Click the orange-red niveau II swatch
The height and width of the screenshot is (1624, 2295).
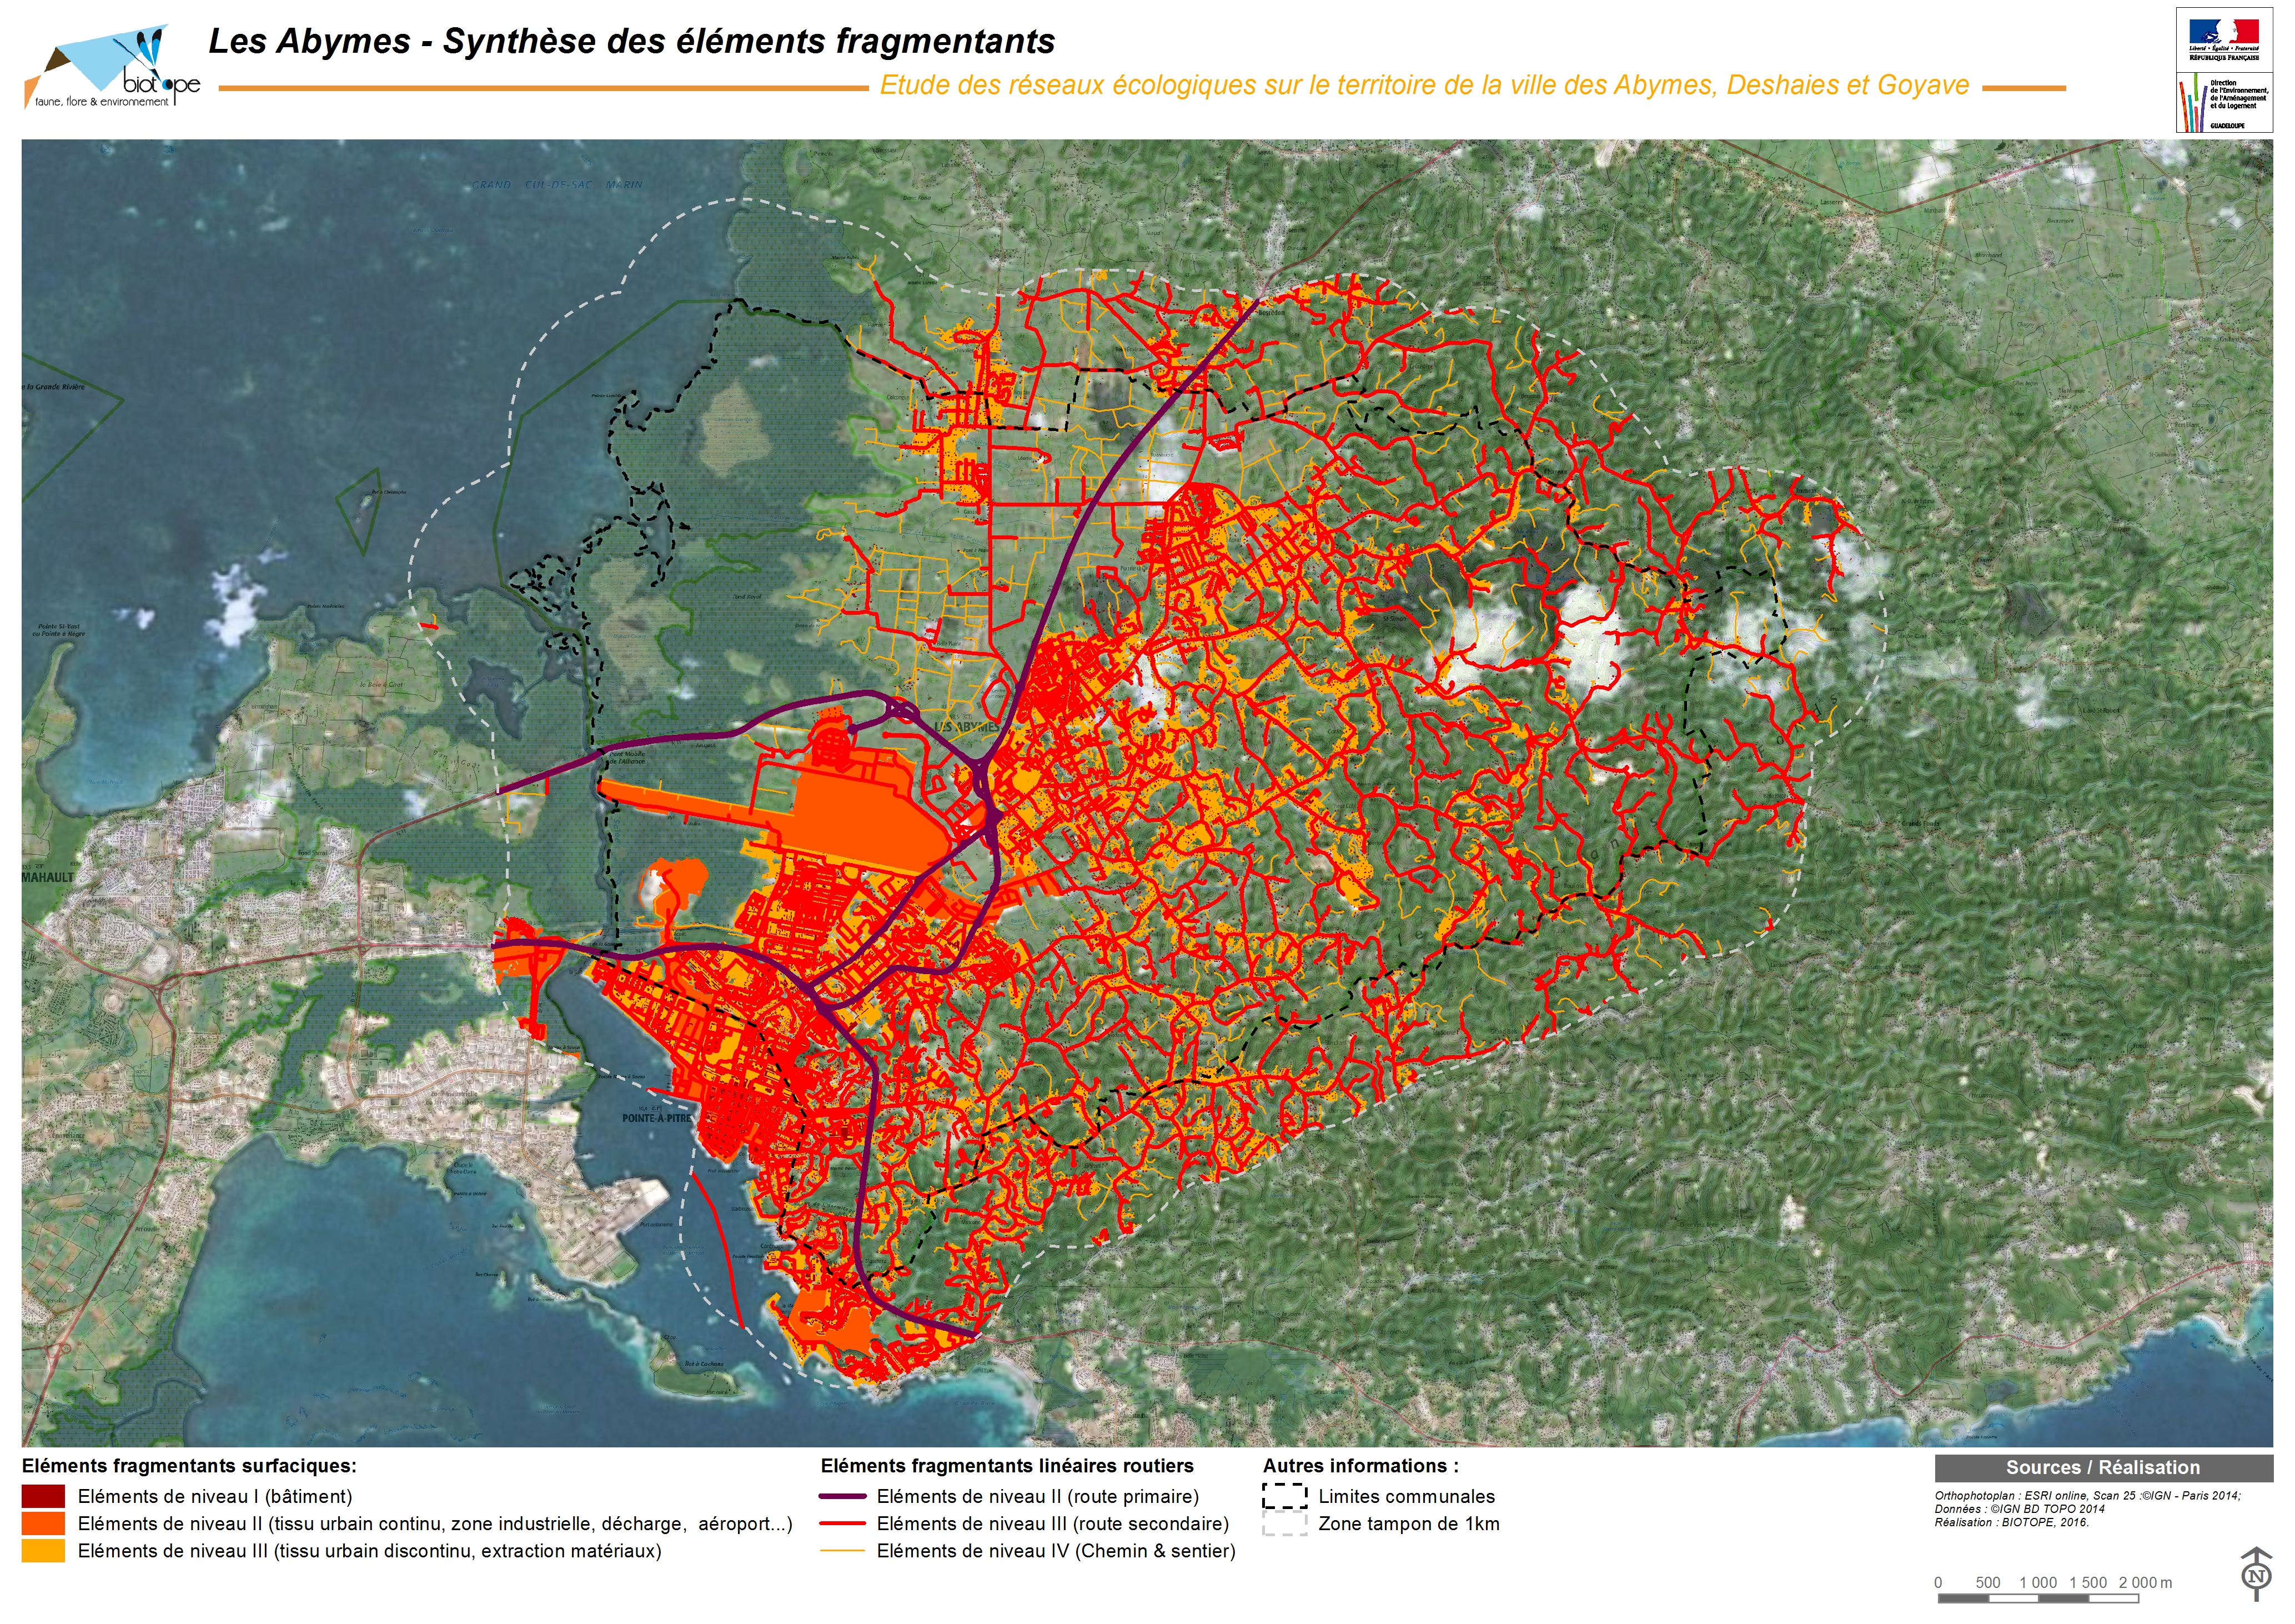(43, 1524)
